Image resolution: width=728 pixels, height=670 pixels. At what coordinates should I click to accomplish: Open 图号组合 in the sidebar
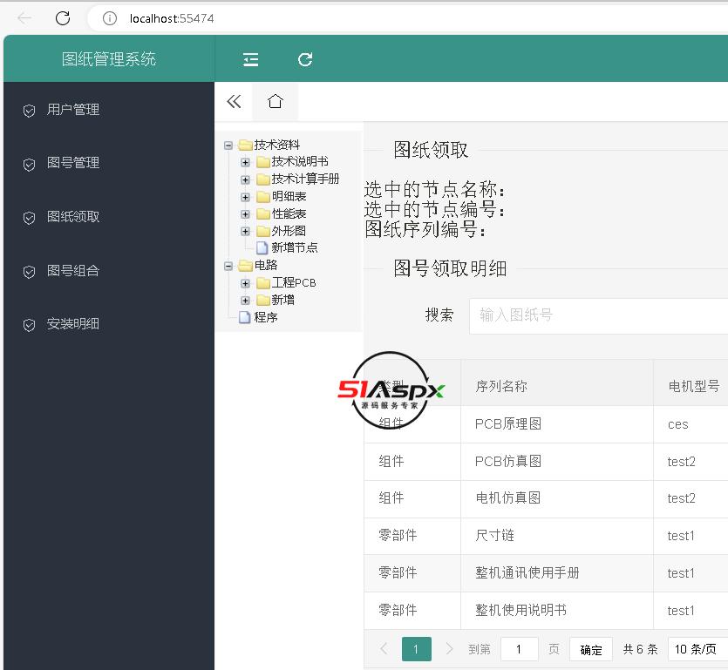coord(73,270)
